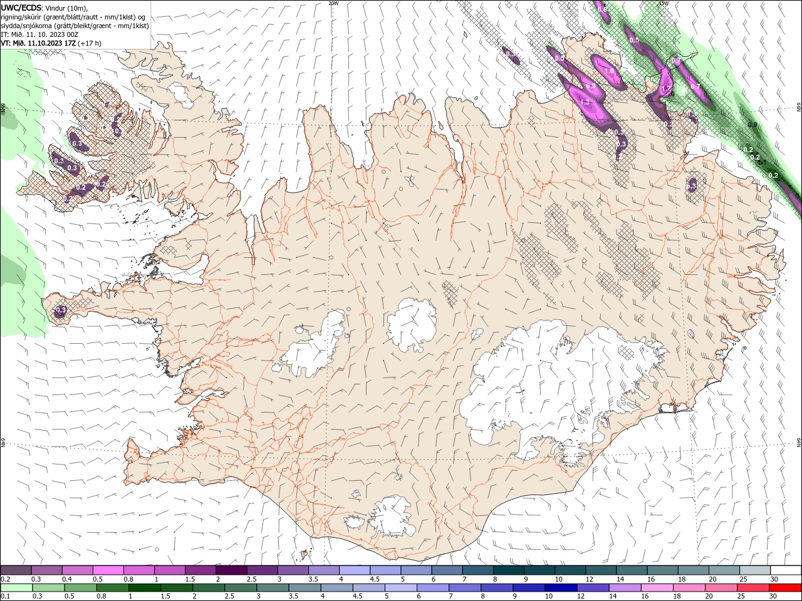Select top-row legend swatch between 0.3 and 0.4
802x601 pixels.
point(47,570)
